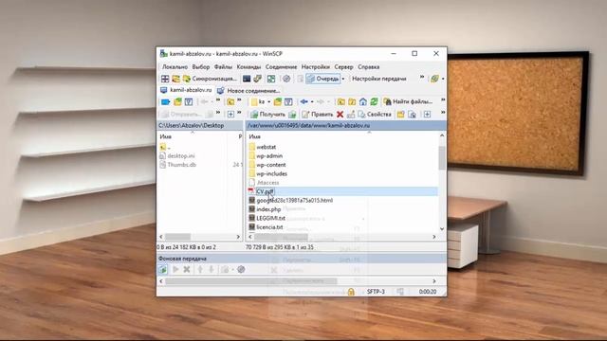Open the Файлы menu

coord(223,67)
